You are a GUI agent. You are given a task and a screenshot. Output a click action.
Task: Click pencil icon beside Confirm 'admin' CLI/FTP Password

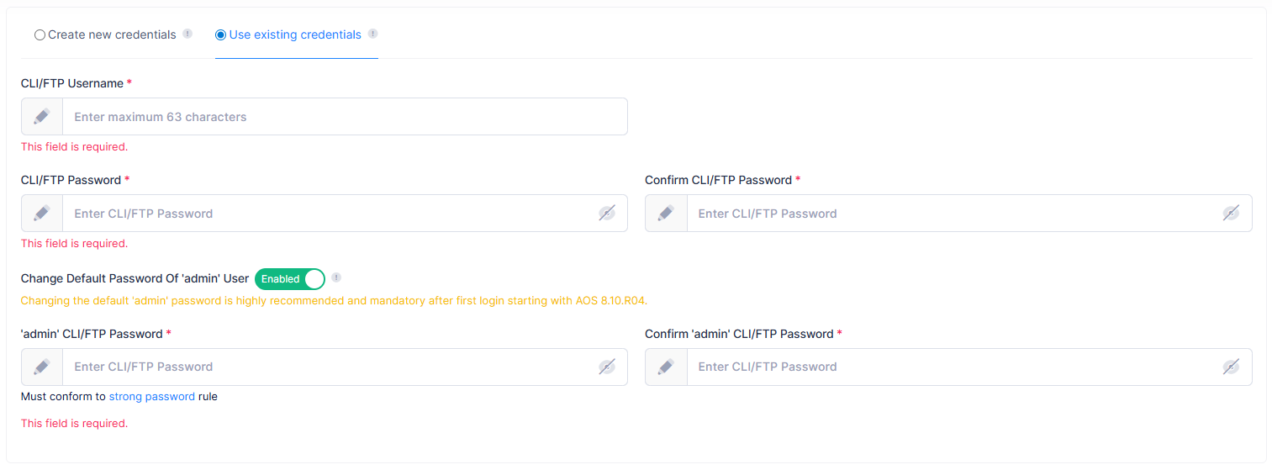click(666, 367)
